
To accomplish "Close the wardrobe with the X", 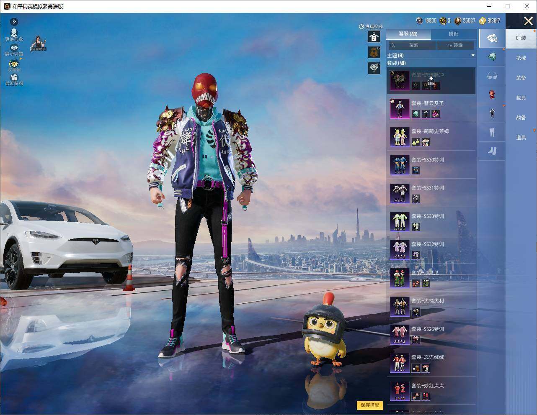I will click(528, 21).
